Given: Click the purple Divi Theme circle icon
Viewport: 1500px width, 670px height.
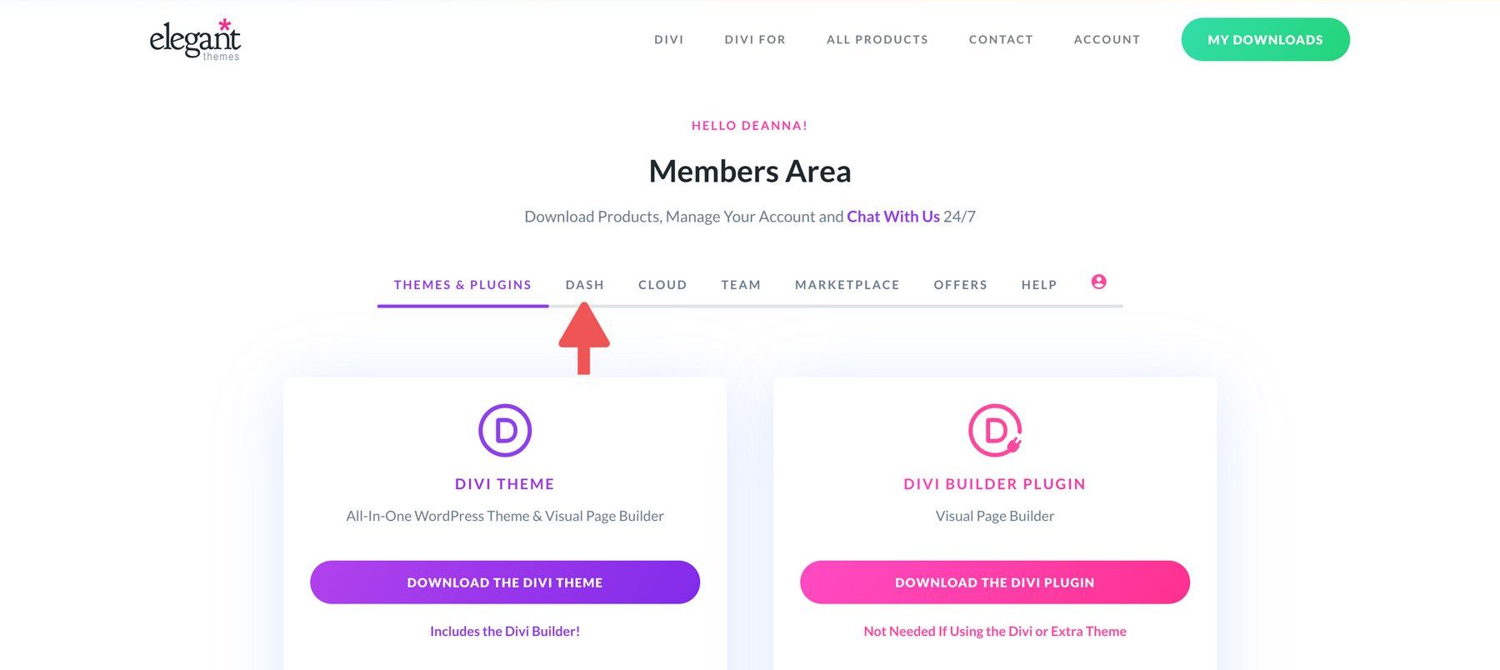Looking at the screenshot, I should [x=504, y=431].
